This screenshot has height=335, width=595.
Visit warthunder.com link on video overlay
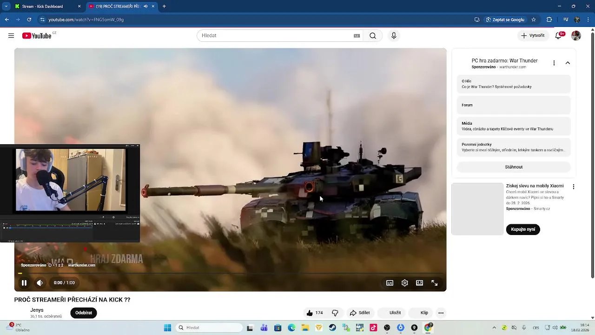tap(82, 265)
